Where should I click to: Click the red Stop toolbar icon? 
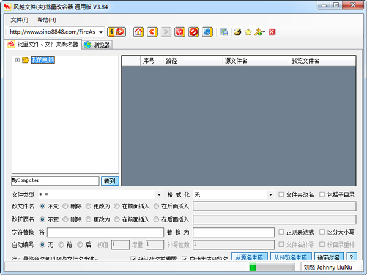tap(193, 32)
